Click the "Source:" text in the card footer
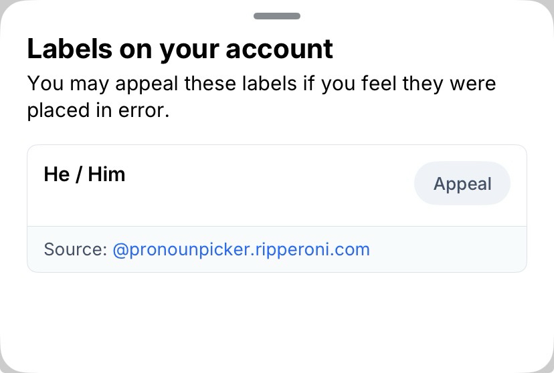This screenshot has width=554, height=373. click(75, 250)
